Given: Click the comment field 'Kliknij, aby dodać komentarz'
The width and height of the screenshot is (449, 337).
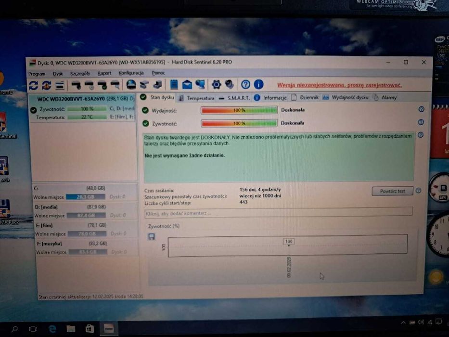Looking at the screenshot, I should click(278, 213).
